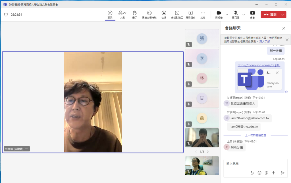291x183 pixels.
Task: Click the muted mic icon on 張 tile
Action: (189, 45)
